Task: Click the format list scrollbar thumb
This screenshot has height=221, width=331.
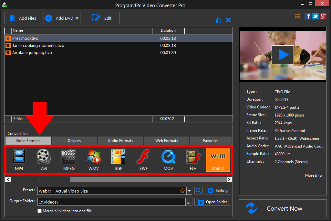Action: 40,180
